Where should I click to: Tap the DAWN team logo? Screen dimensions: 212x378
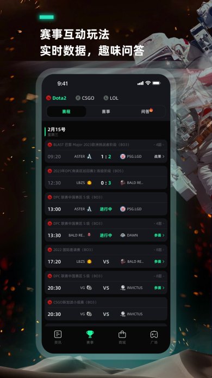tap(123, 235)
